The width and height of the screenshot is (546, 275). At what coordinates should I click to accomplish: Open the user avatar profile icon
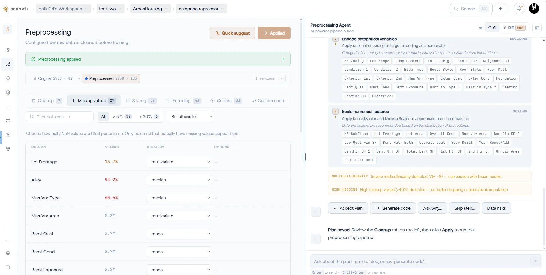[x=534, y=9]
